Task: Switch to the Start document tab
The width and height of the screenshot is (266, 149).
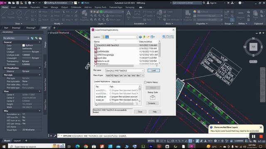Action: pyautogui.click(x=6, y=28)
